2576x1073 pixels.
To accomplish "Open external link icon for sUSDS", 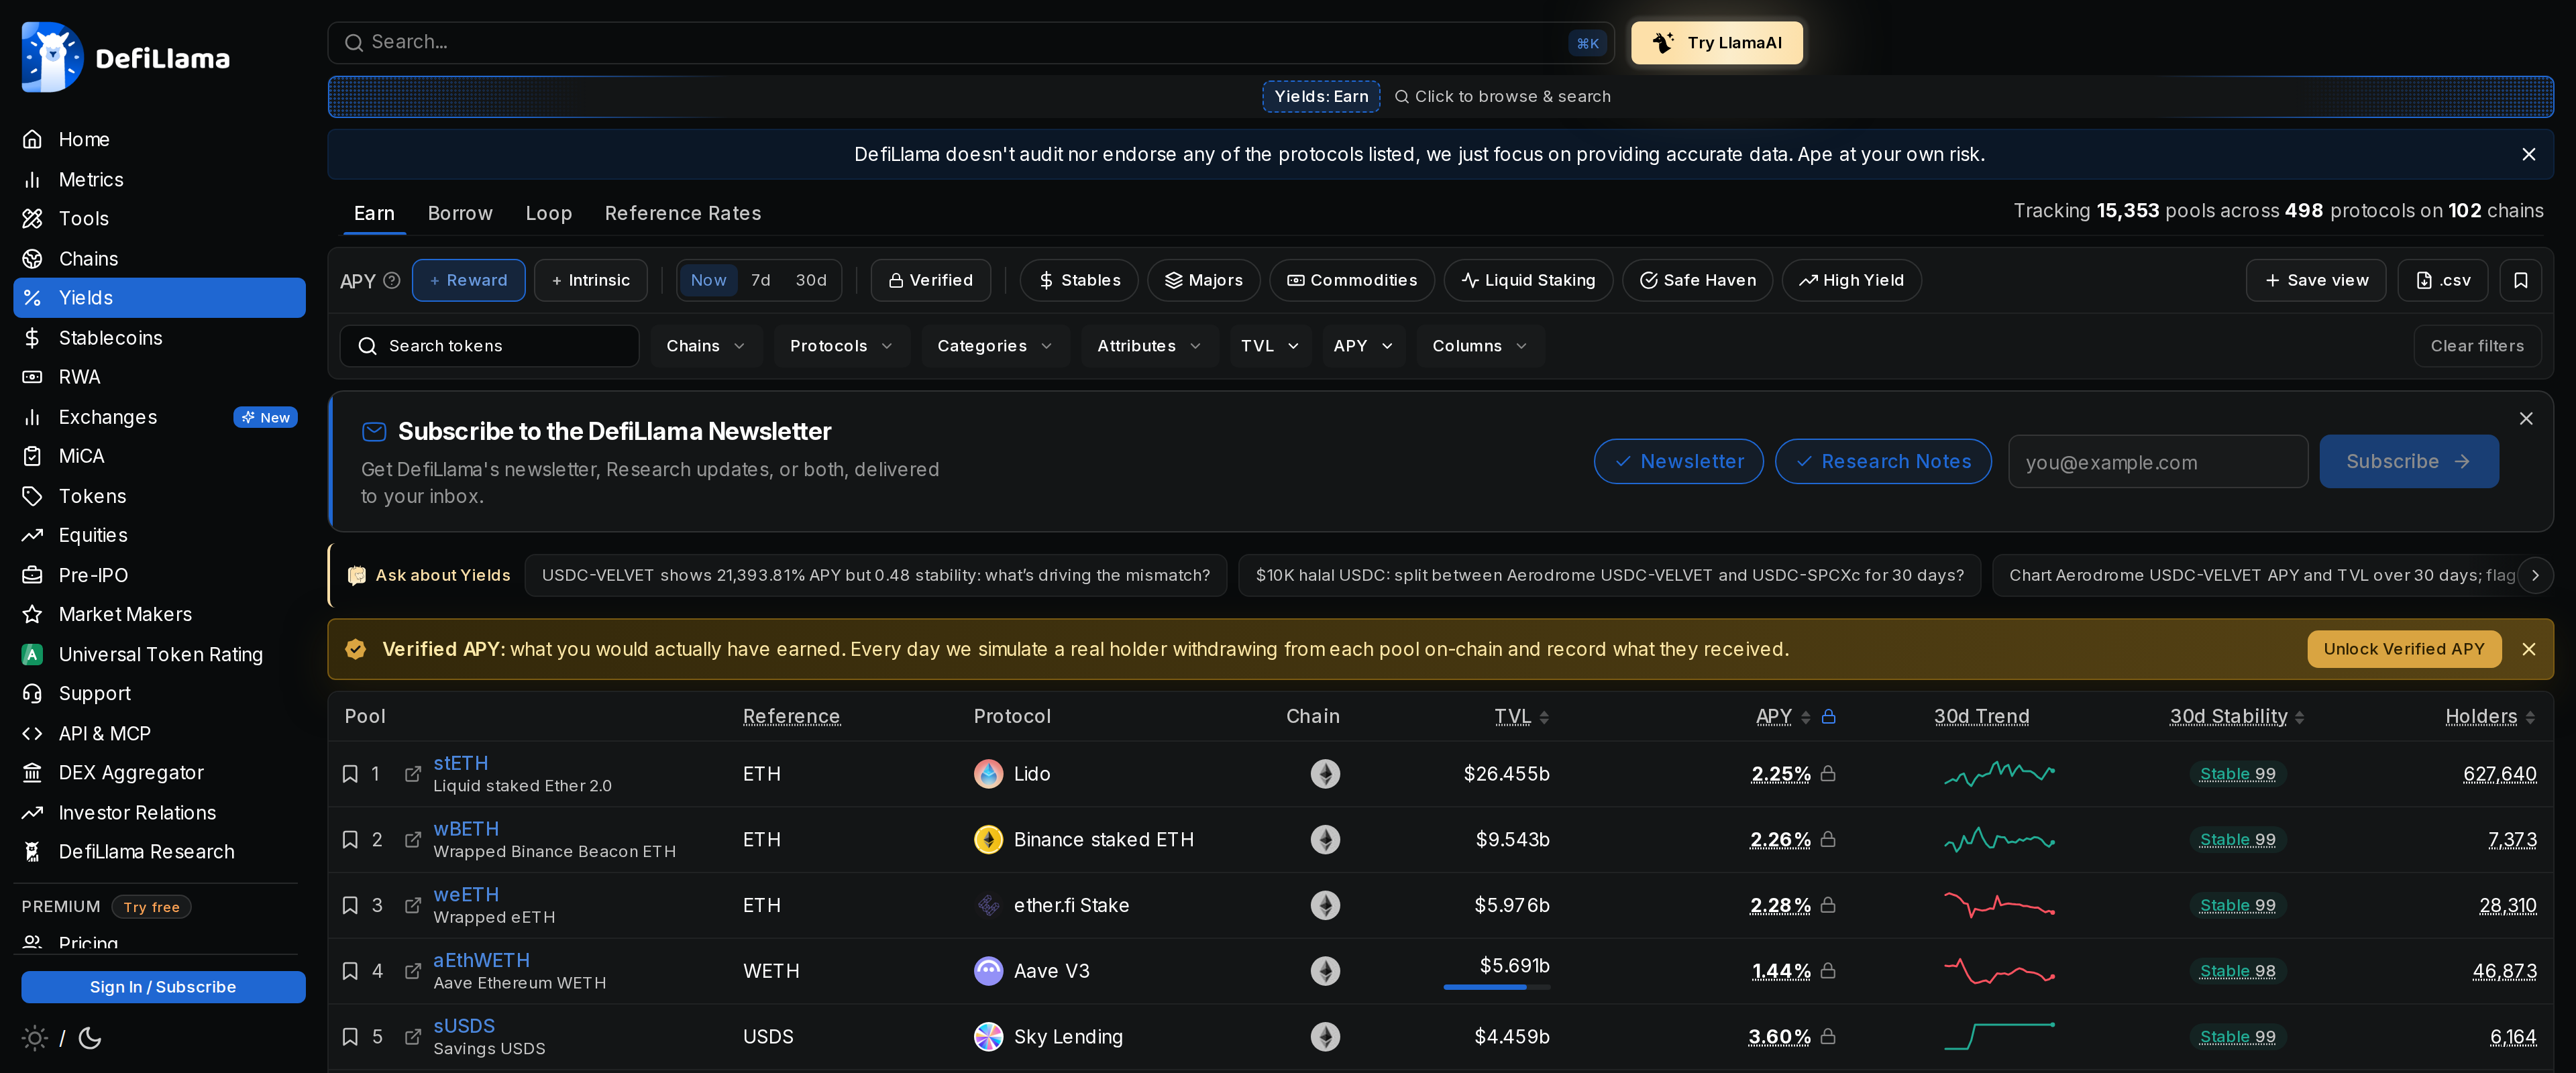I will pyautogui.click(x=412, y=1037).
